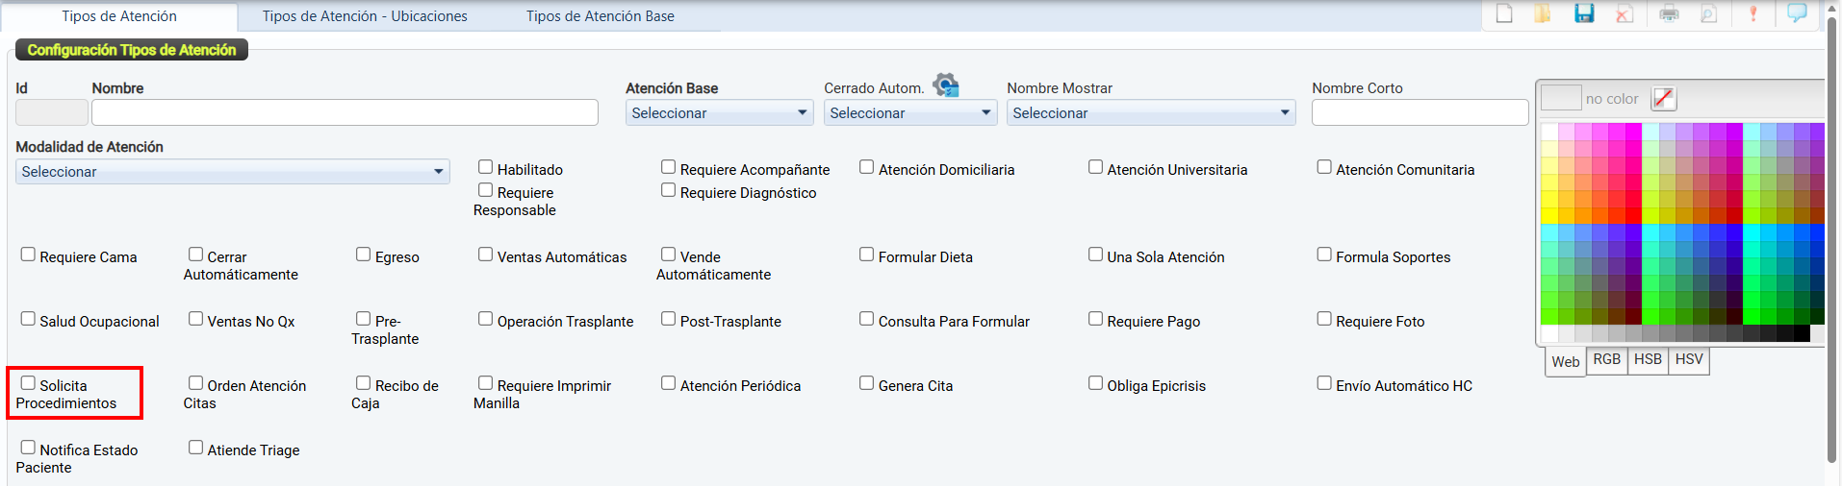Click the red exclamation mark icon
Viewport: 1842px width, 486px height.
click(x=1752, y=13)
